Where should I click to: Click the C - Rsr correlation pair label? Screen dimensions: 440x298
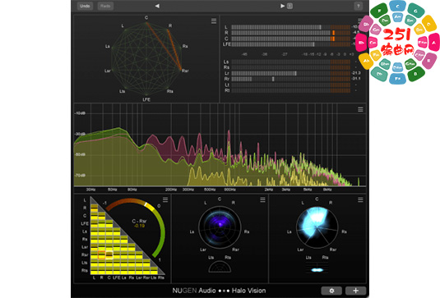click(x=139, y=222)
